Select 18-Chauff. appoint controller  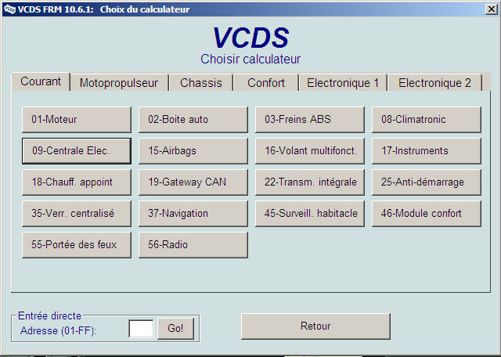[x=77, y=182]
